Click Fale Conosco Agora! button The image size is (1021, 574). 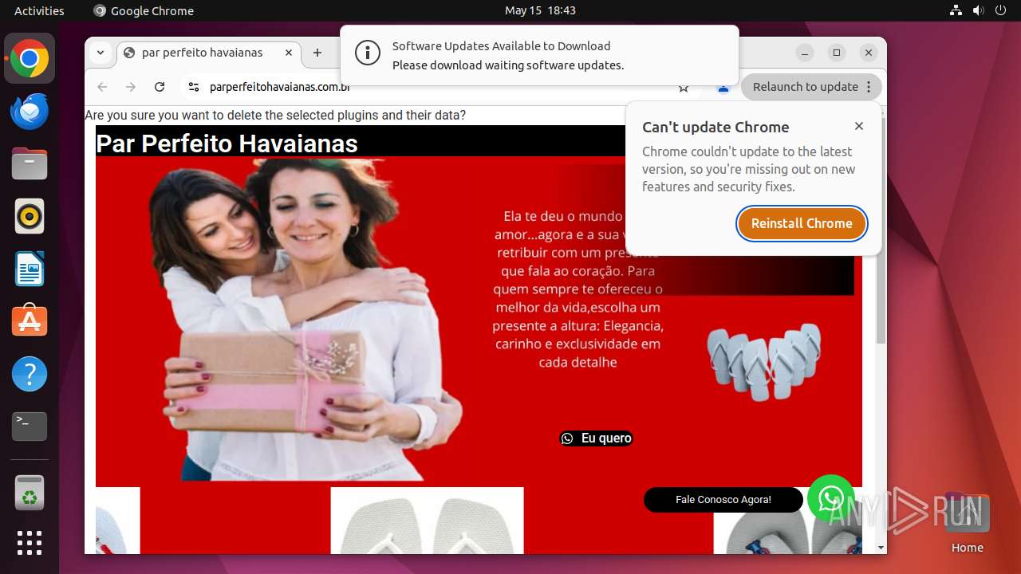(723, 500)
